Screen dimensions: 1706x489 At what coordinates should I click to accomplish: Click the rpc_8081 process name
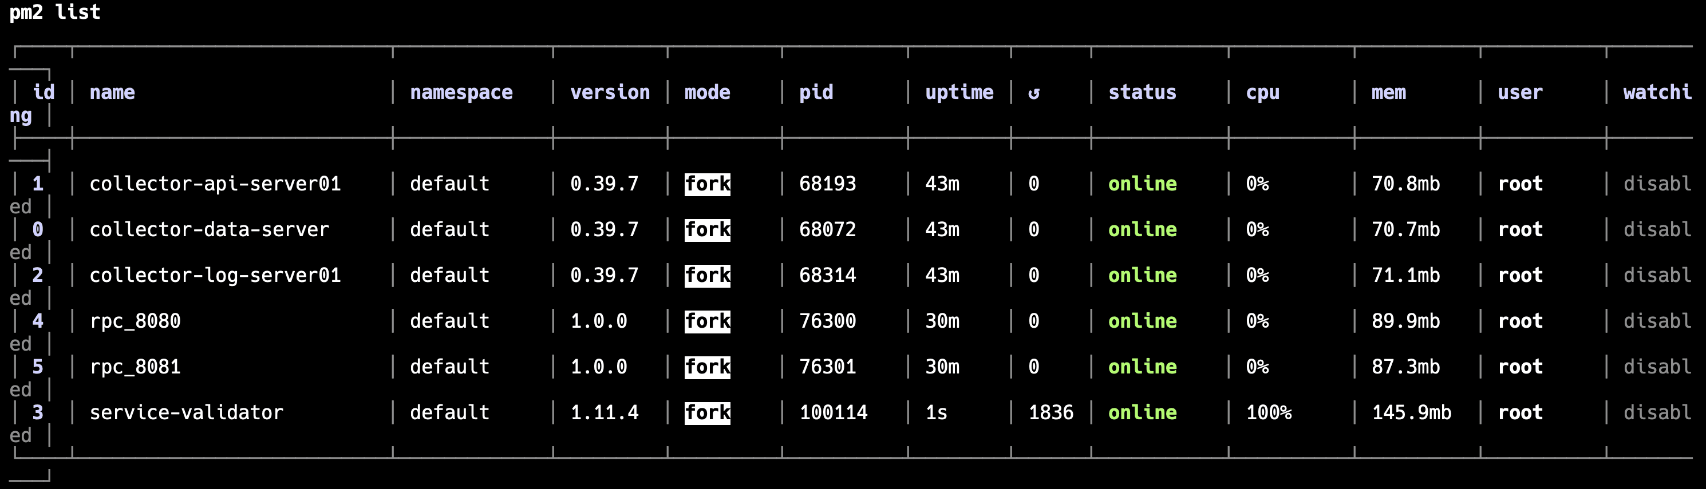click(135, 367)
